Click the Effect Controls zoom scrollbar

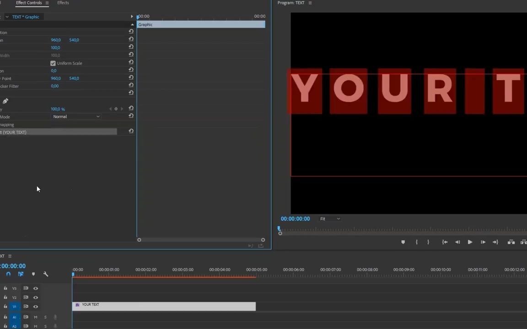pyautogui.click(x=201, y=240)
